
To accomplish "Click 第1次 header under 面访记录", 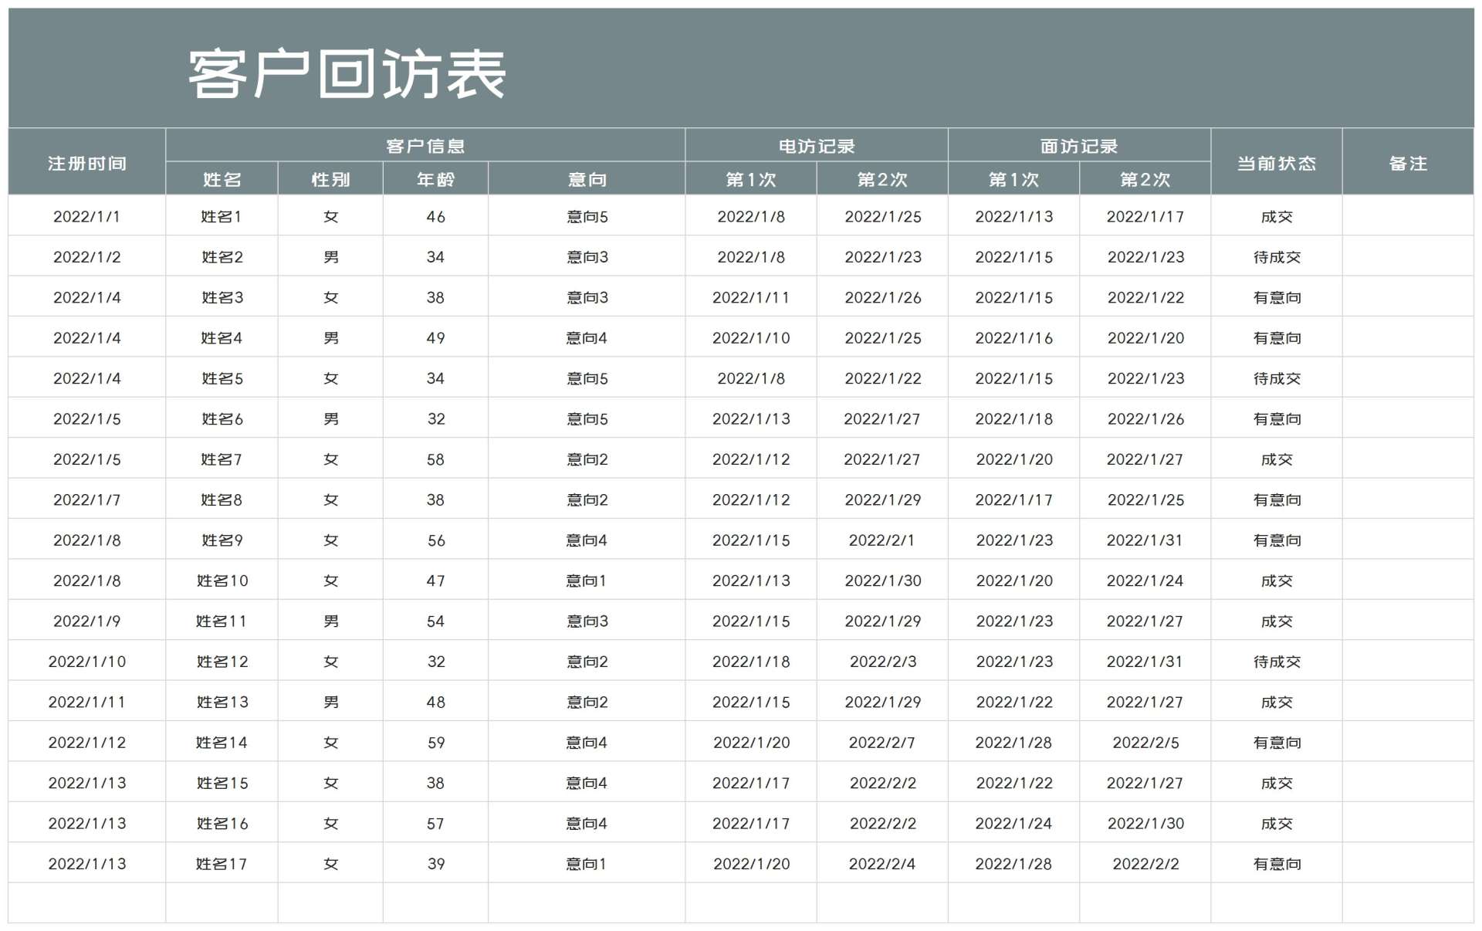I will click(x=1014, y=180).
